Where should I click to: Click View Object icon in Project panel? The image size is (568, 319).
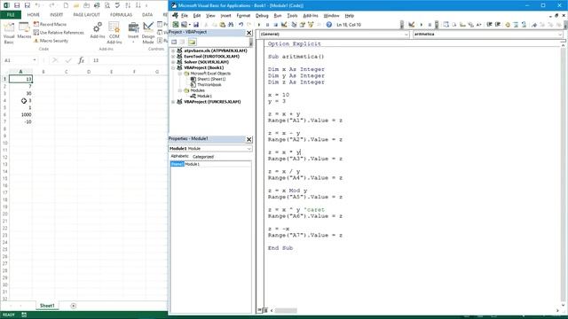click(x=183, y=42)
